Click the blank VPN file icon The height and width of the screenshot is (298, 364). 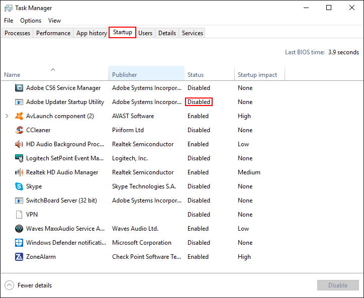click(19, 215)
